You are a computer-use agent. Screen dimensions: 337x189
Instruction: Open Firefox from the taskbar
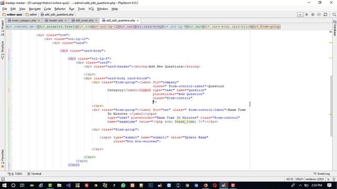[205, 185]
